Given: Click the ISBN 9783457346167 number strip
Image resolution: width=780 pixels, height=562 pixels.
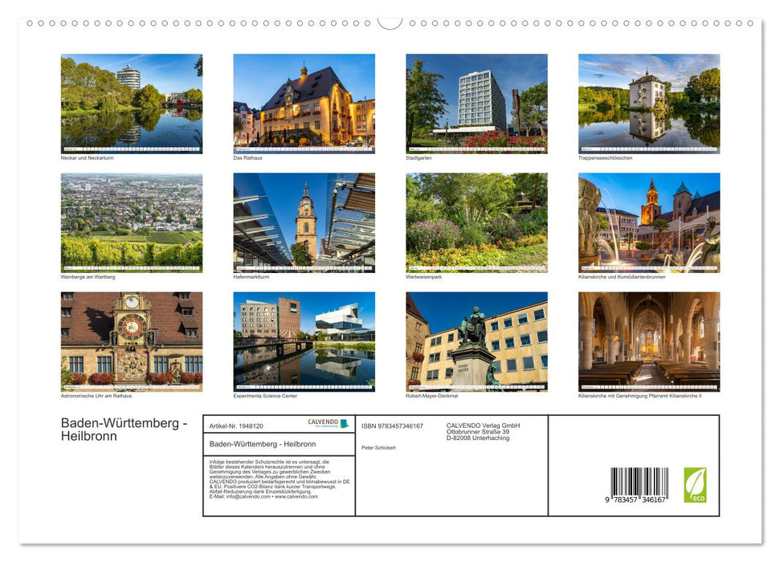Looking at the screenshot, I should (x=394, y=424).
